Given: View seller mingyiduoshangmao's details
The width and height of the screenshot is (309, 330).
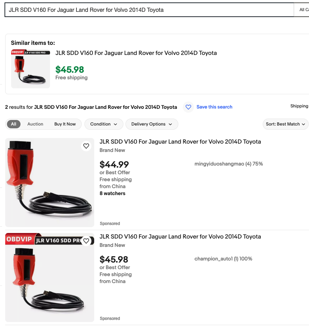Looking at the screenshot, I should [228, 164].
